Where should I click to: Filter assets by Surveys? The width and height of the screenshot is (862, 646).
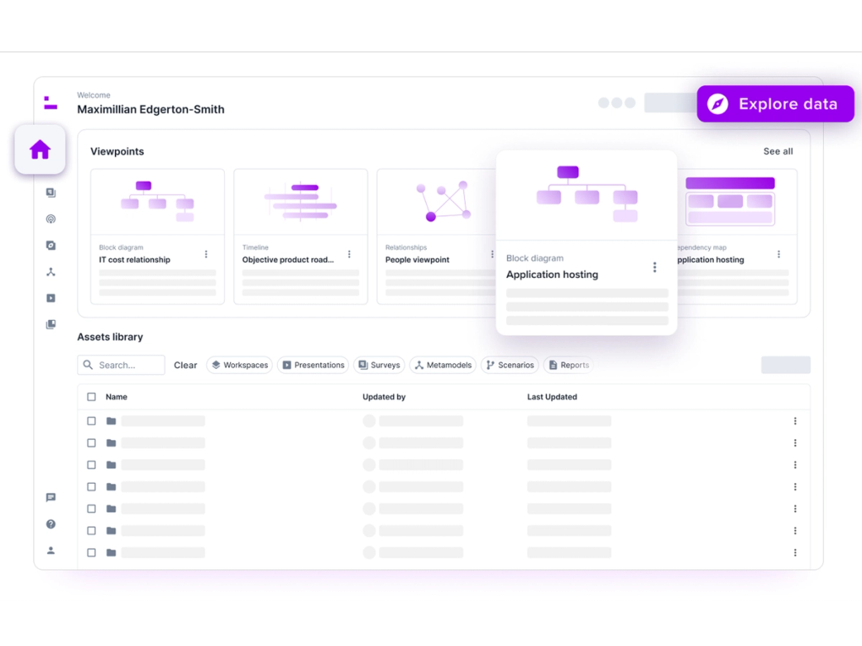tap(379, 366)
